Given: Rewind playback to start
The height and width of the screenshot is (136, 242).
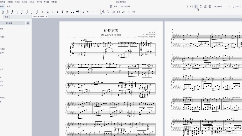Looking at the screenshot, I should click(192, 7).
